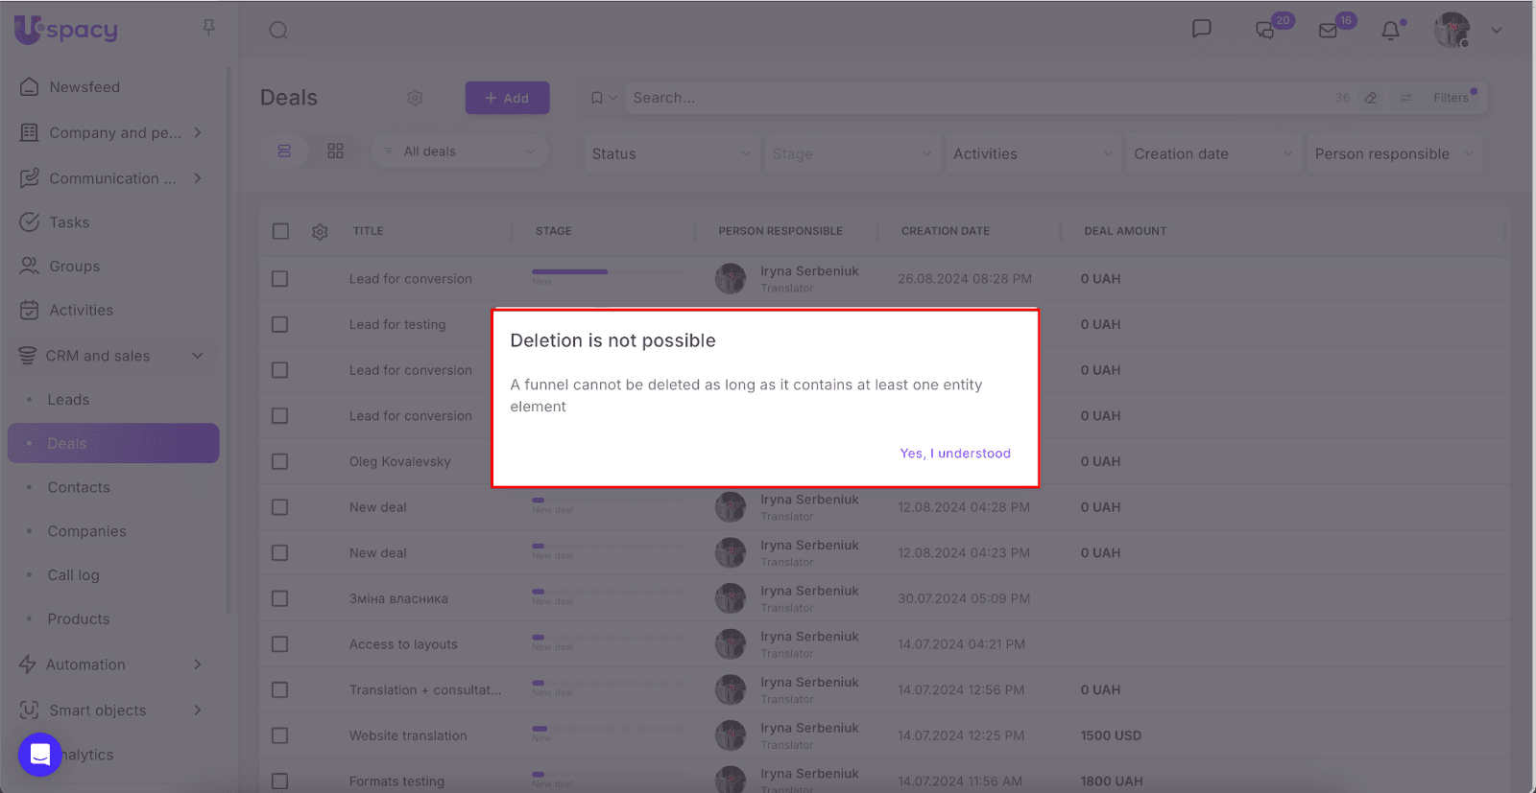The height and width of the screenshot is (793, 1536).
Task: Open the mail inbox envelope icon
Action: (1329, 31)
